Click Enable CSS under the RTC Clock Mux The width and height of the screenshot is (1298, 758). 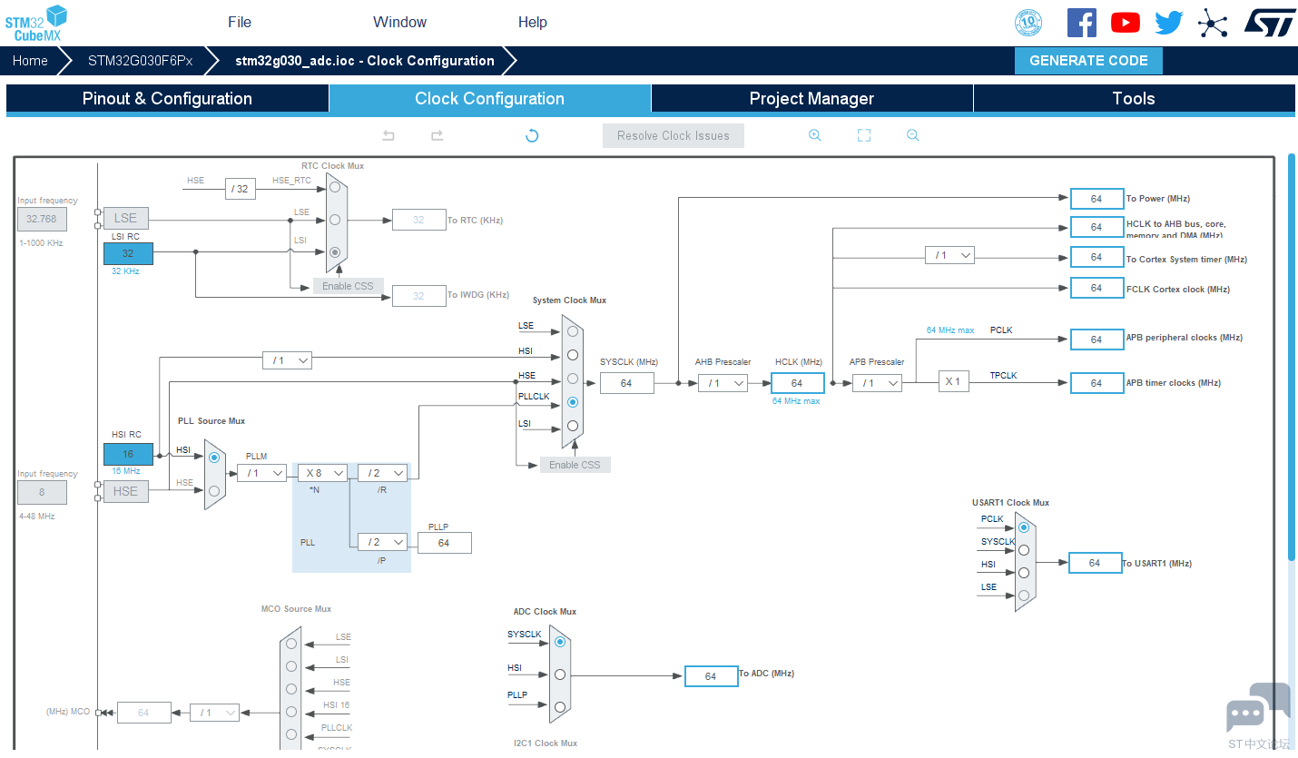tap(348, 286)
